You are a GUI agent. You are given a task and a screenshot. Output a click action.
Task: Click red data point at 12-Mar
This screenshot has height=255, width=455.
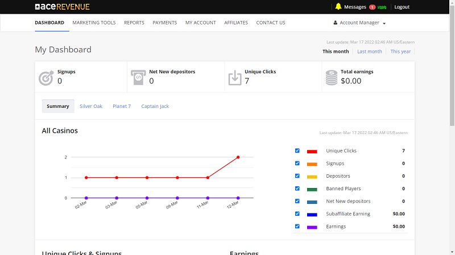238,157
